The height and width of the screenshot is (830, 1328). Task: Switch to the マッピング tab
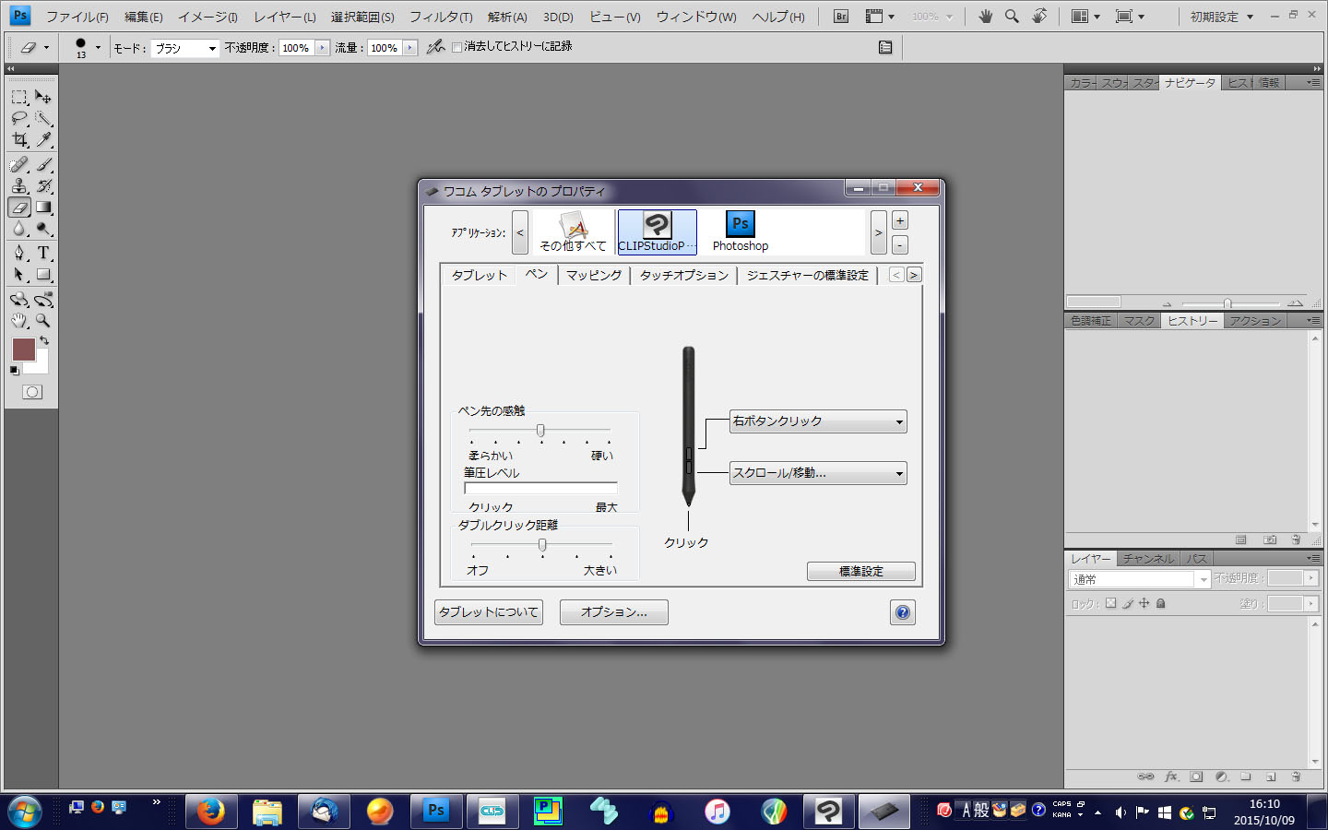point(594,275)
